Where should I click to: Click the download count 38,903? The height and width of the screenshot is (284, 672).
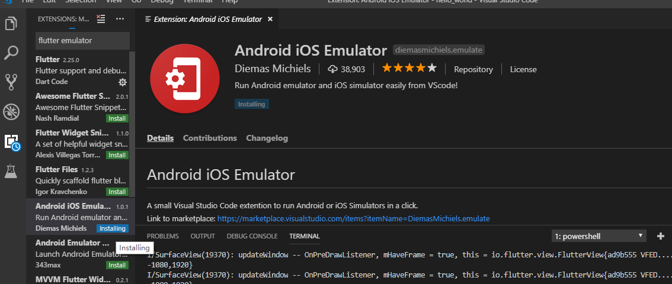(x=347, y=69)
